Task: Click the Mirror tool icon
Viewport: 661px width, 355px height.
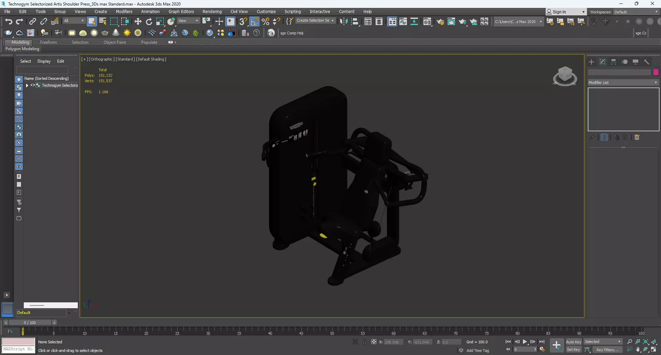Action: [x=344, y=21]
